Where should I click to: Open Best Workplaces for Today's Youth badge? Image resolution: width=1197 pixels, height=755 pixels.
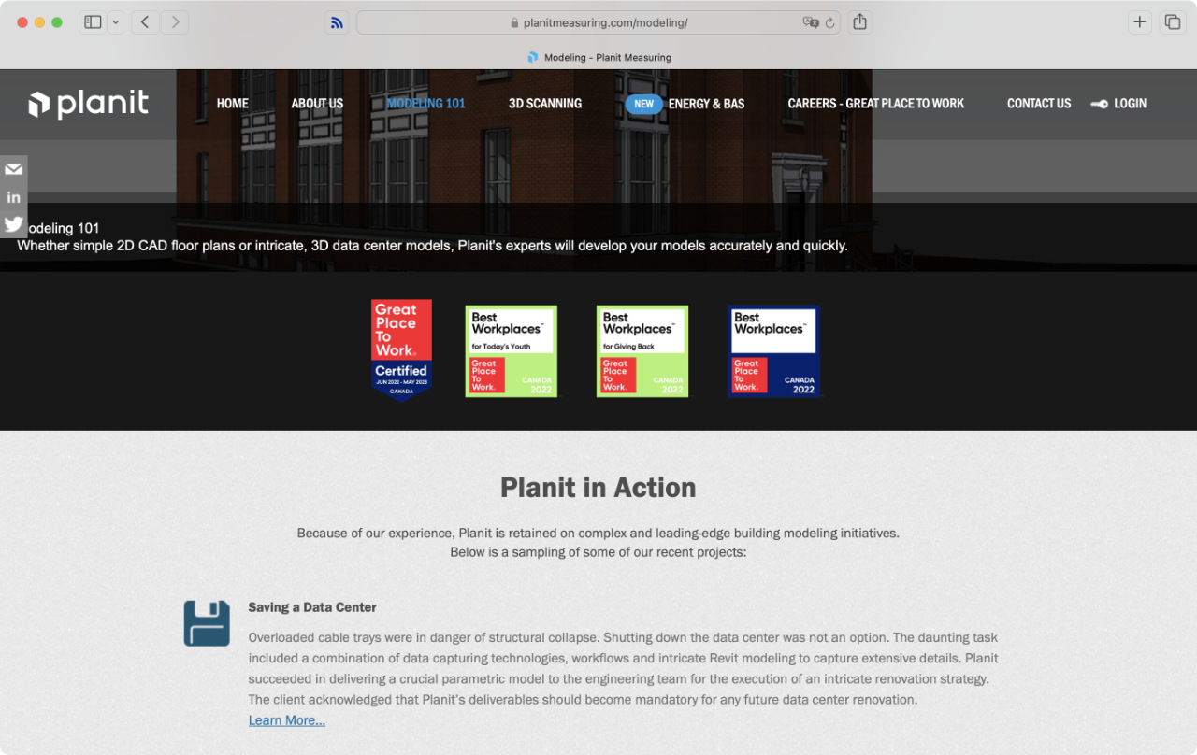512,351
